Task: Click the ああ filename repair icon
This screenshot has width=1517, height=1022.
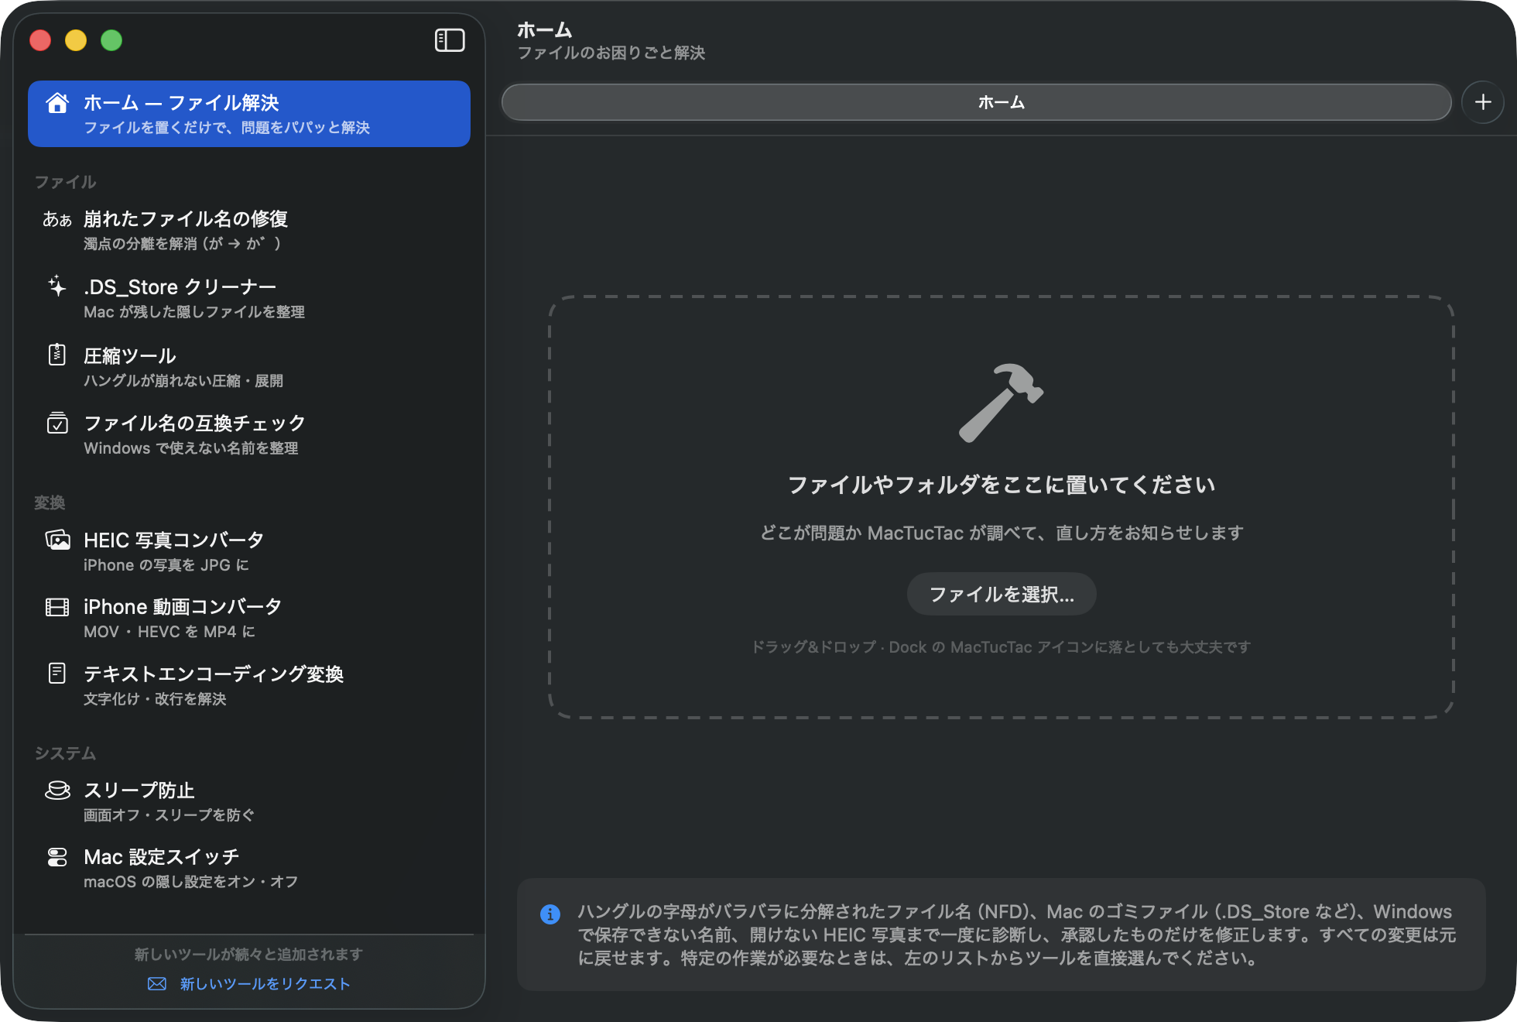Action: click(x=57, y=220)
